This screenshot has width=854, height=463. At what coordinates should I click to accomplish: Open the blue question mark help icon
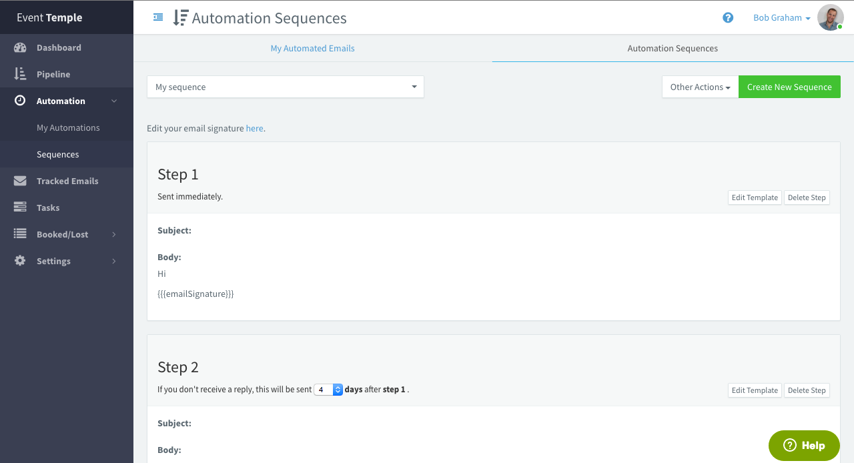coord(728,18)
